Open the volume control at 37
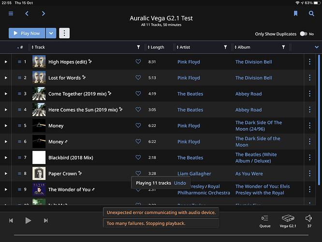Image resolution: width=322 pixels, height=242 pixels. (x=309, y=222)
